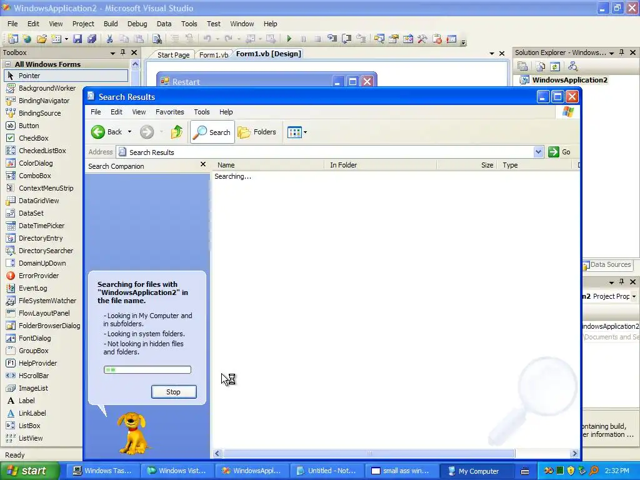
Task: Click the Start Debugging green play icon
Action: click(289, 39)
